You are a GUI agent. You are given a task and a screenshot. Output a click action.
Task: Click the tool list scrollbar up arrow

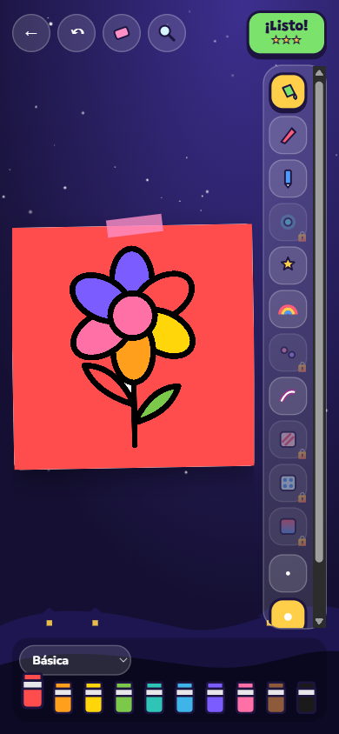click(x=319, y=72)
